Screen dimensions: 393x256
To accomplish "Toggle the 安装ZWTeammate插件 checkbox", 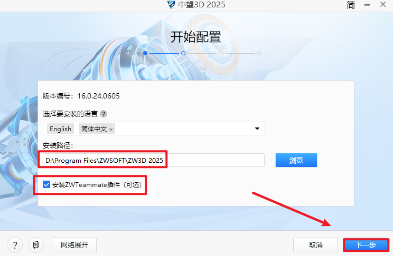I will [x=46, y=184].
